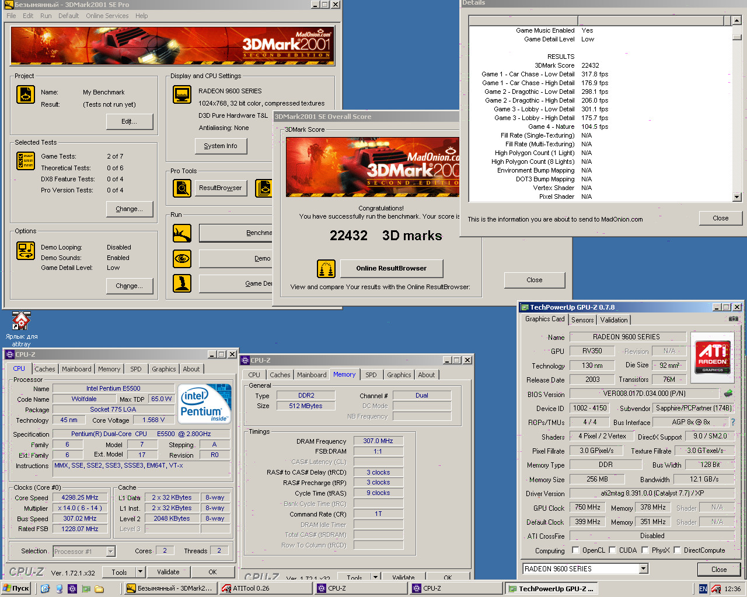747x597 pixels.
Task: Click the System Info button
Action: pos(221,146)
